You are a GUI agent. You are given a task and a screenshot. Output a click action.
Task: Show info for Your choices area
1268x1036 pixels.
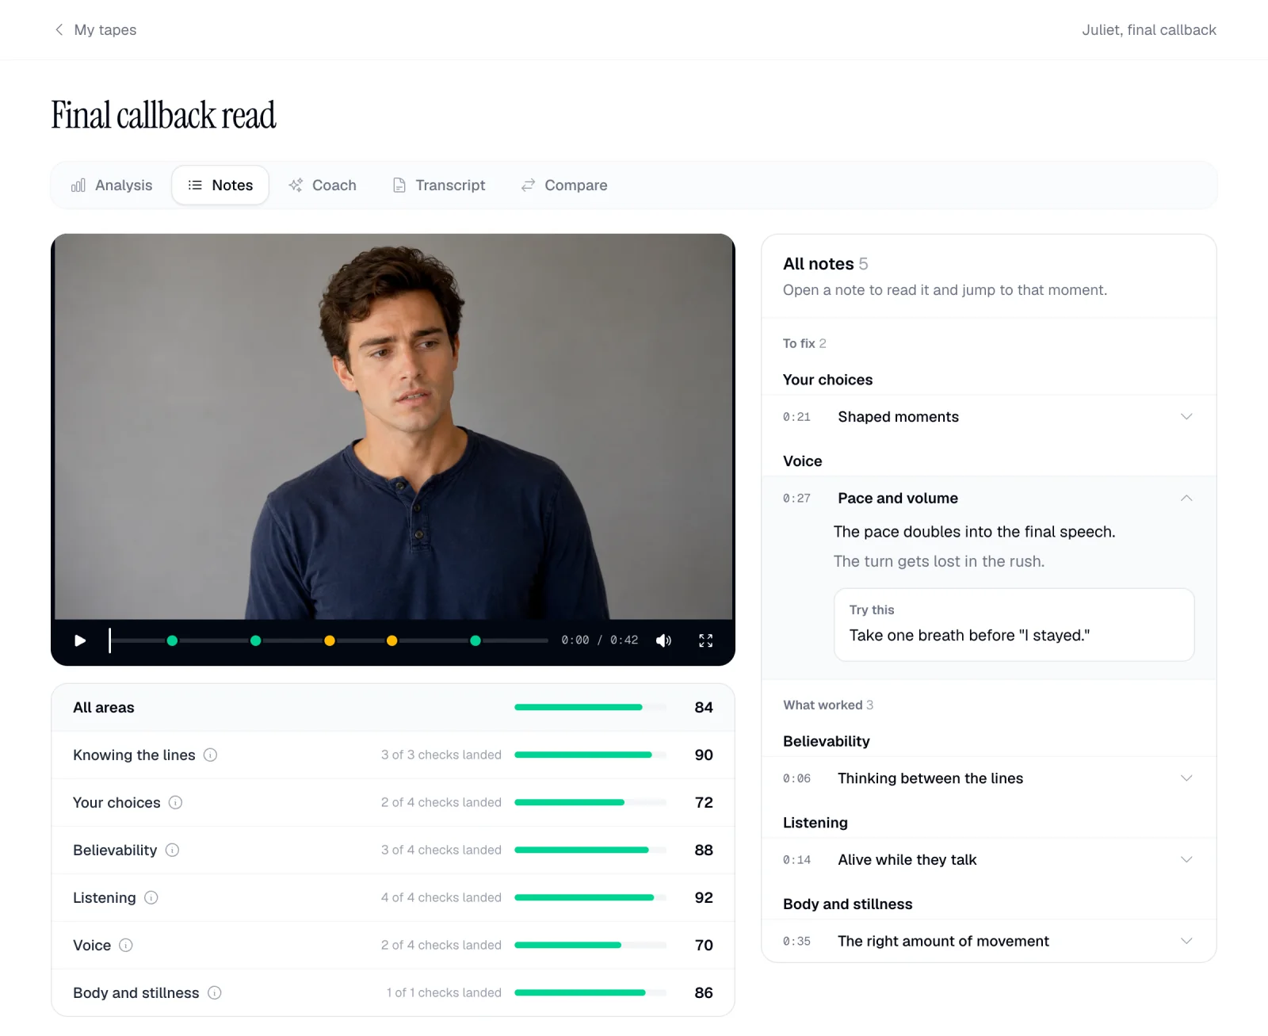click(x=175, y=802)
